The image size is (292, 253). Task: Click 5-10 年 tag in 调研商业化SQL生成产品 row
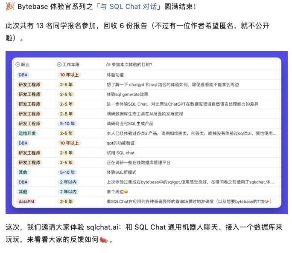(x=67, y=124)
